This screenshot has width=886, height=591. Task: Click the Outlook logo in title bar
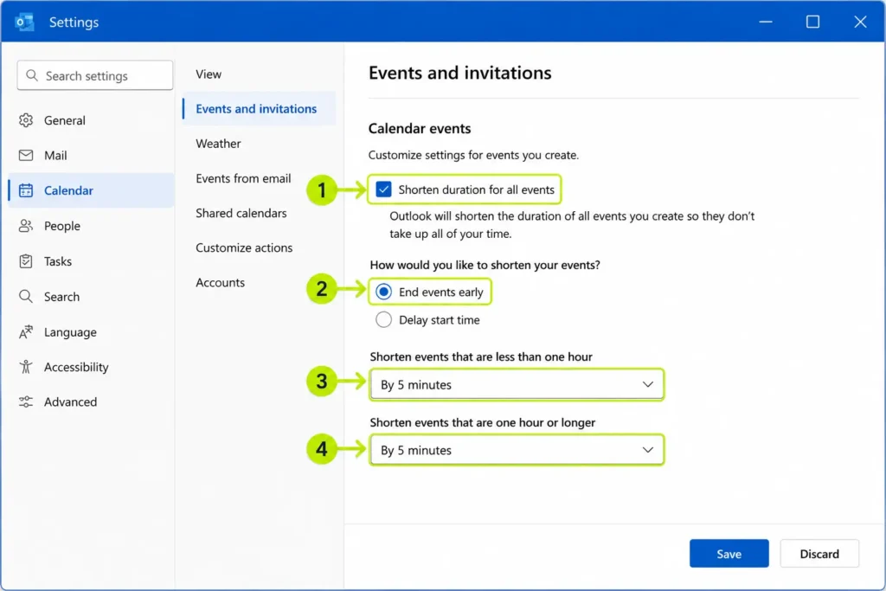pos(24,22)
